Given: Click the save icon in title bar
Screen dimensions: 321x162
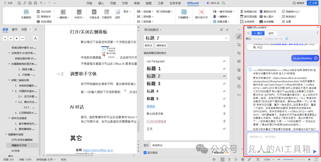Looking at the screenshot, I should coord(19,3).
